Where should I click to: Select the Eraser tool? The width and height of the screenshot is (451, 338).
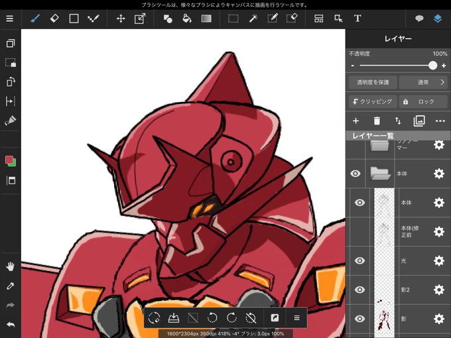pyautogui.click(x=54, y=19)
